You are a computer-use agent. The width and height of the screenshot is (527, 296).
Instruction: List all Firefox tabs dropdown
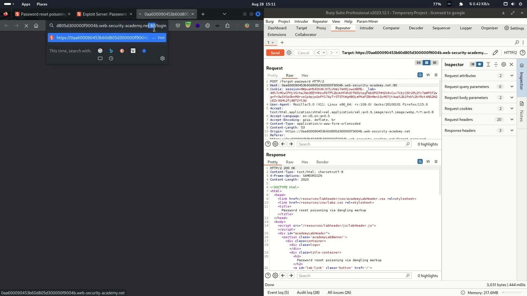coord(224,14)
